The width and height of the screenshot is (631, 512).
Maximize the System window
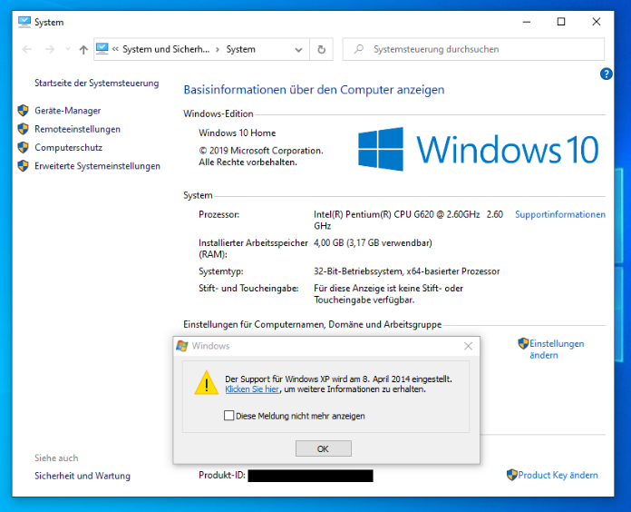(x=561, y=22)
